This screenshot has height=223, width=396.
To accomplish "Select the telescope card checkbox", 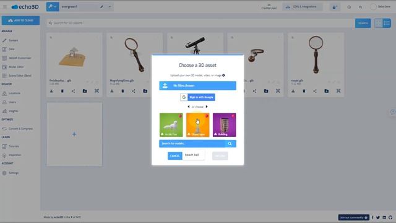I will point(172,38).
